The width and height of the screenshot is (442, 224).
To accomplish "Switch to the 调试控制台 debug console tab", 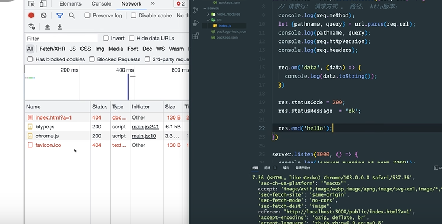I will coord(303,168).
